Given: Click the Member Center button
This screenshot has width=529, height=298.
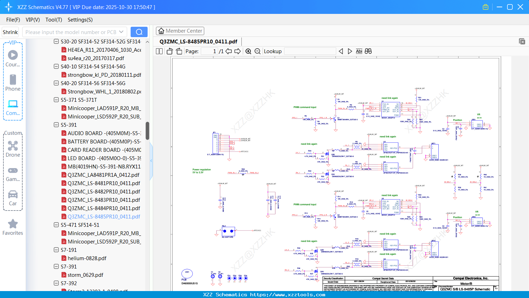Looking at the screenshot, I should (x=180, y=31).
